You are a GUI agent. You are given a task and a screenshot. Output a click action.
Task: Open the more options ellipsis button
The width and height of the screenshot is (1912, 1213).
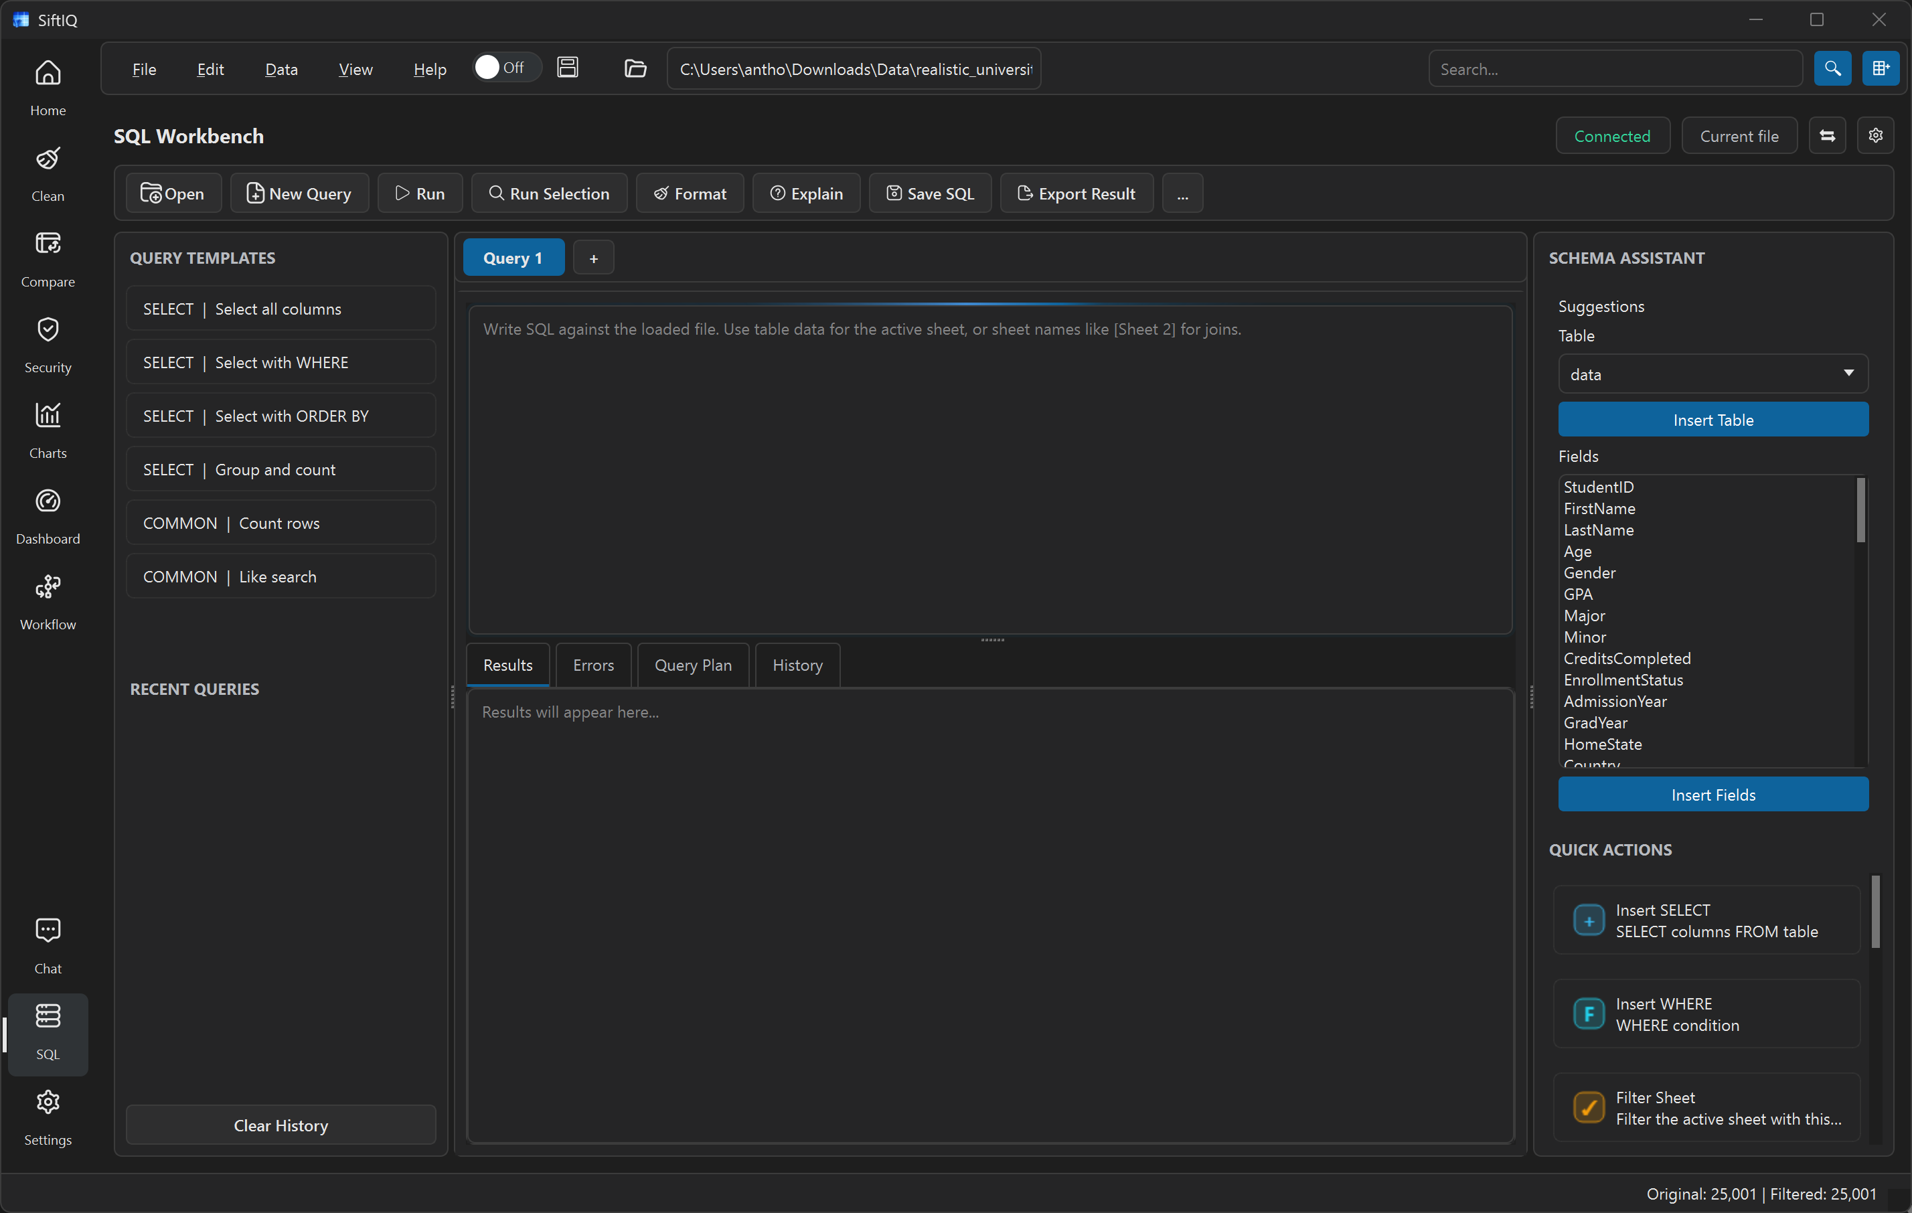pos(1182,193)
